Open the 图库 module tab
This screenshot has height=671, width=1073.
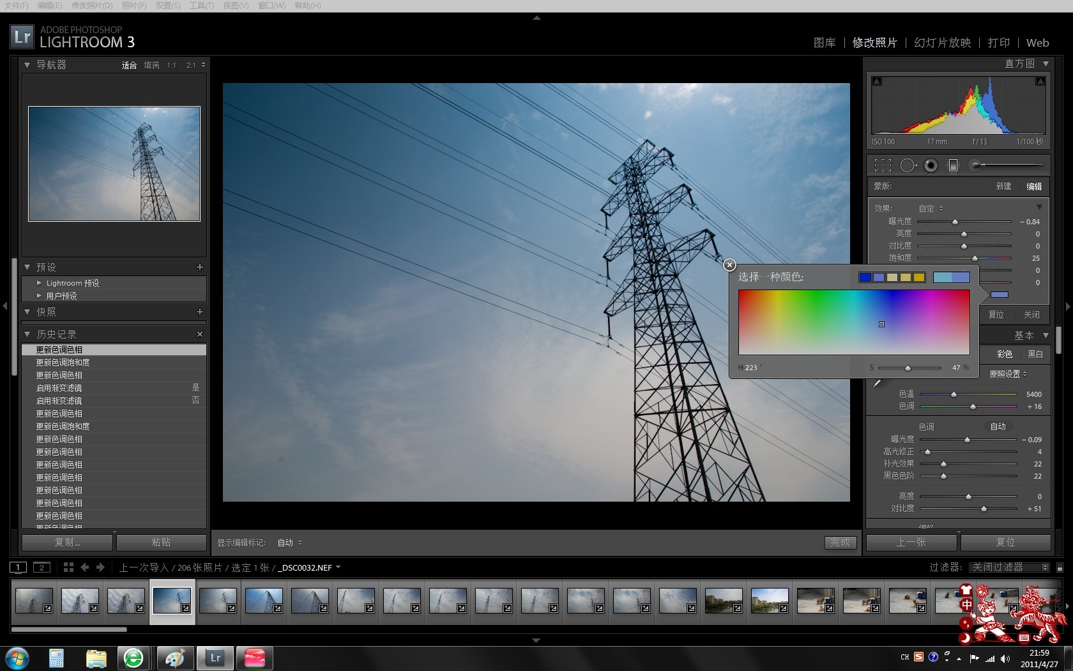coord(824,43)
